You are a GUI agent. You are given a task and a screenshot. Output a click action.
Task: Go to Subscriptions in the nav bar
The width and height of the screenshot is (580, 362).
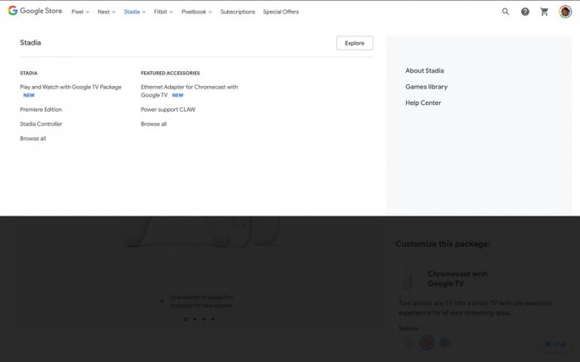coord(238,12)
